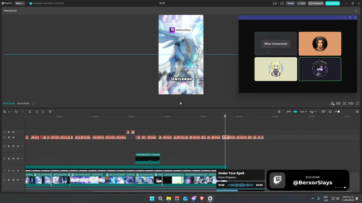Image resolution: width=362 pixels, height=203 pixels.
Task: Open more options for Subscribe Button track
Action: click(22, 158)
